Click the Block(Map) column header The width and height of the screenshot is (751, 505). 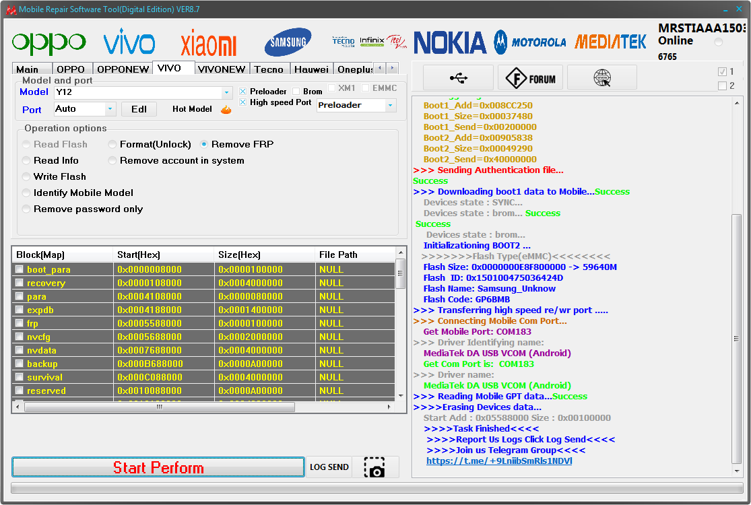tap(62, 255)
